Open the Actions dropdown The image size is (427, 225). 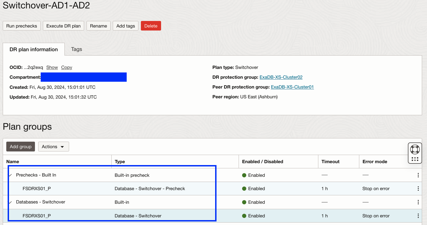(54, 147)
